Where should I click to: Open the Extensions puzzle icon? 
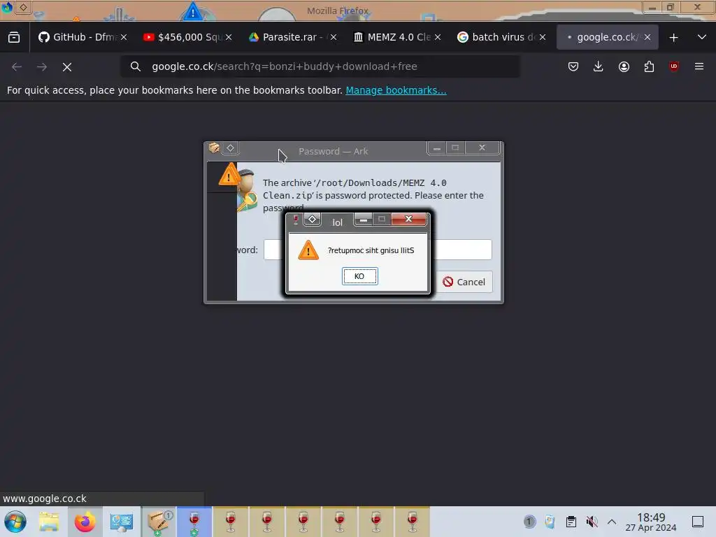[x=649, y=66]
